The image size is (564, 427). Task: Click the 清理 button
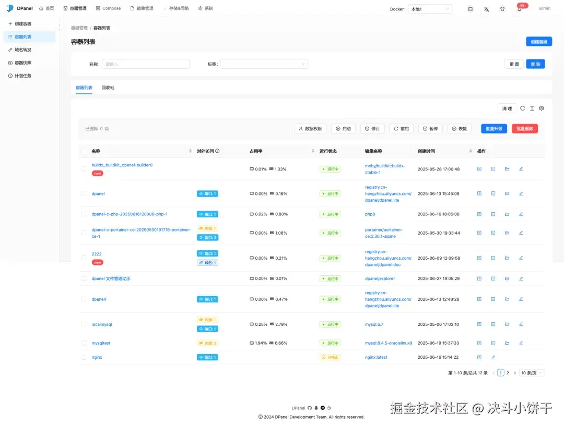(507, 108)
